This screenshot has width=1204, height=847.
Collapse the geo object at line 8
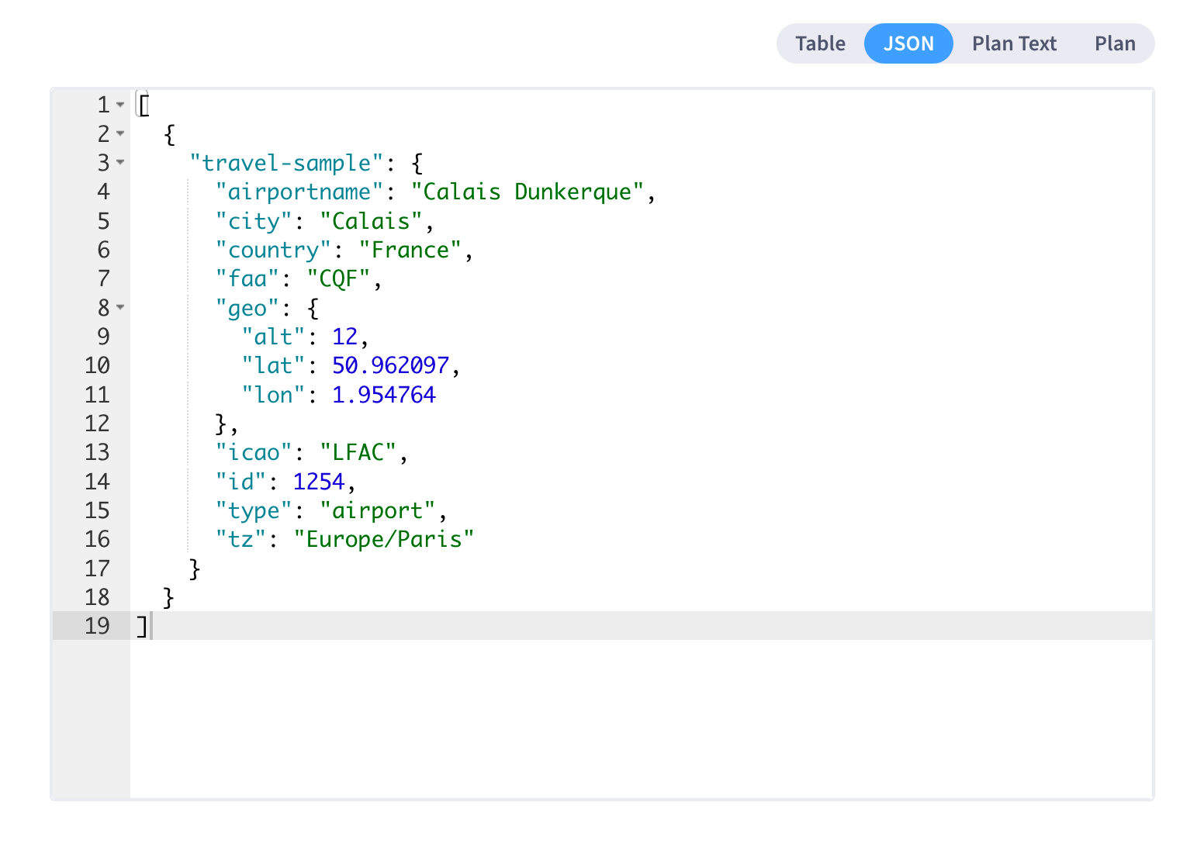120,308
